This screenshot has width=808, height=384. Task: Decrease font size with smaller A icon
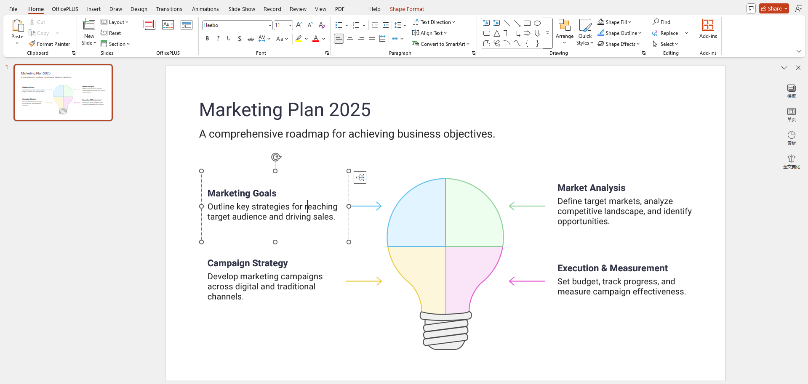tap(310, 25)
